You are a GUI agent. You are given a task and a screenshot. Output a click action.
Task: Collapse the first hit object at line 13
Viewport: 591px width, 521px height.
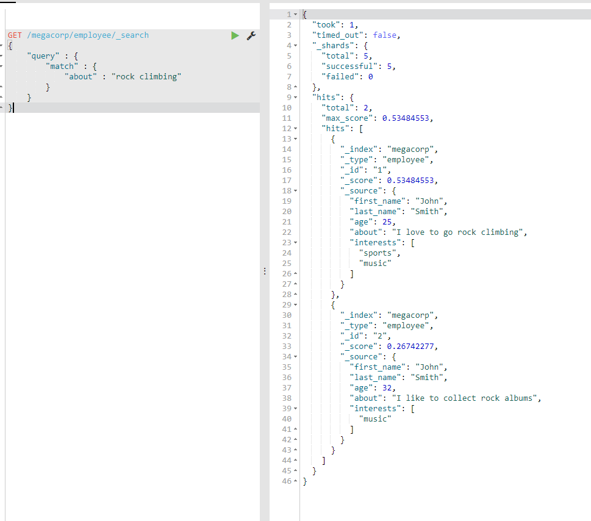295,138
